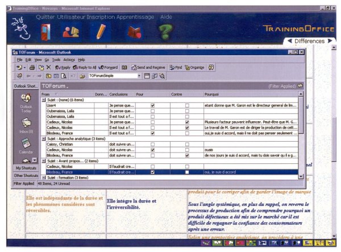
Task: Click the Send and Receive button
Action: click(148, 68)
